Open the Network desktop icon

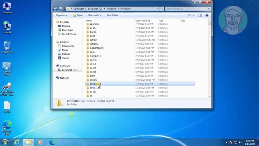(7, 28)
